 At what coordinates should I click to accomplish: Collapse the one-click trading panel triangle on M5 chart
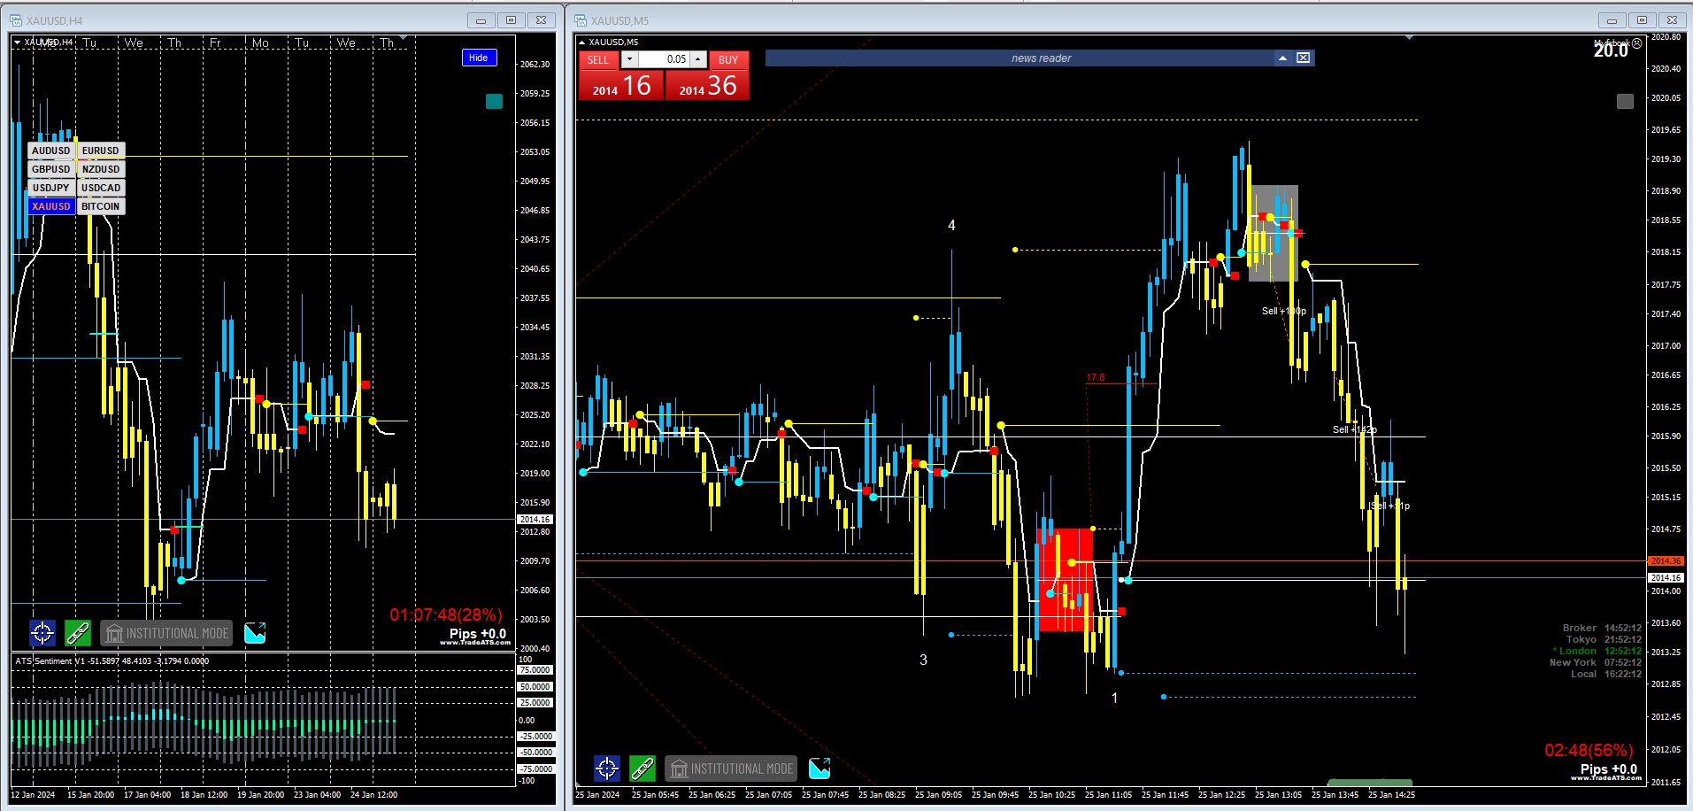pos(581,42)
